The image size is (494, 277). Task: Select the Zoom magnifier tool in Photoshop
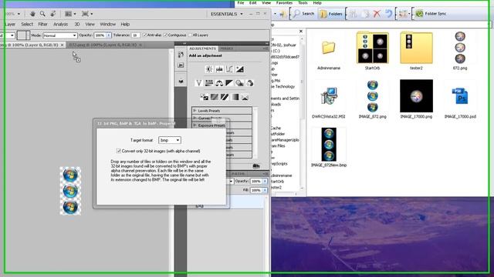click(x=42, y=14)
